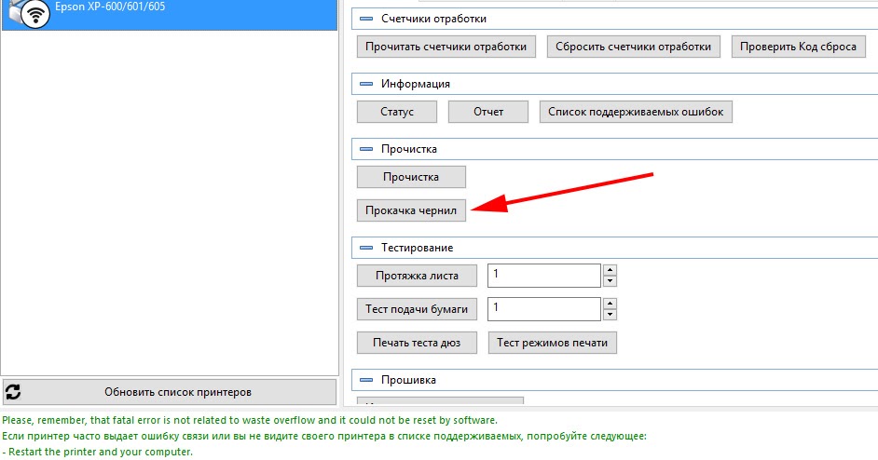Open Список поддерживаемых ошибок
Screen dimensions: 878x460
click(636, 112)
